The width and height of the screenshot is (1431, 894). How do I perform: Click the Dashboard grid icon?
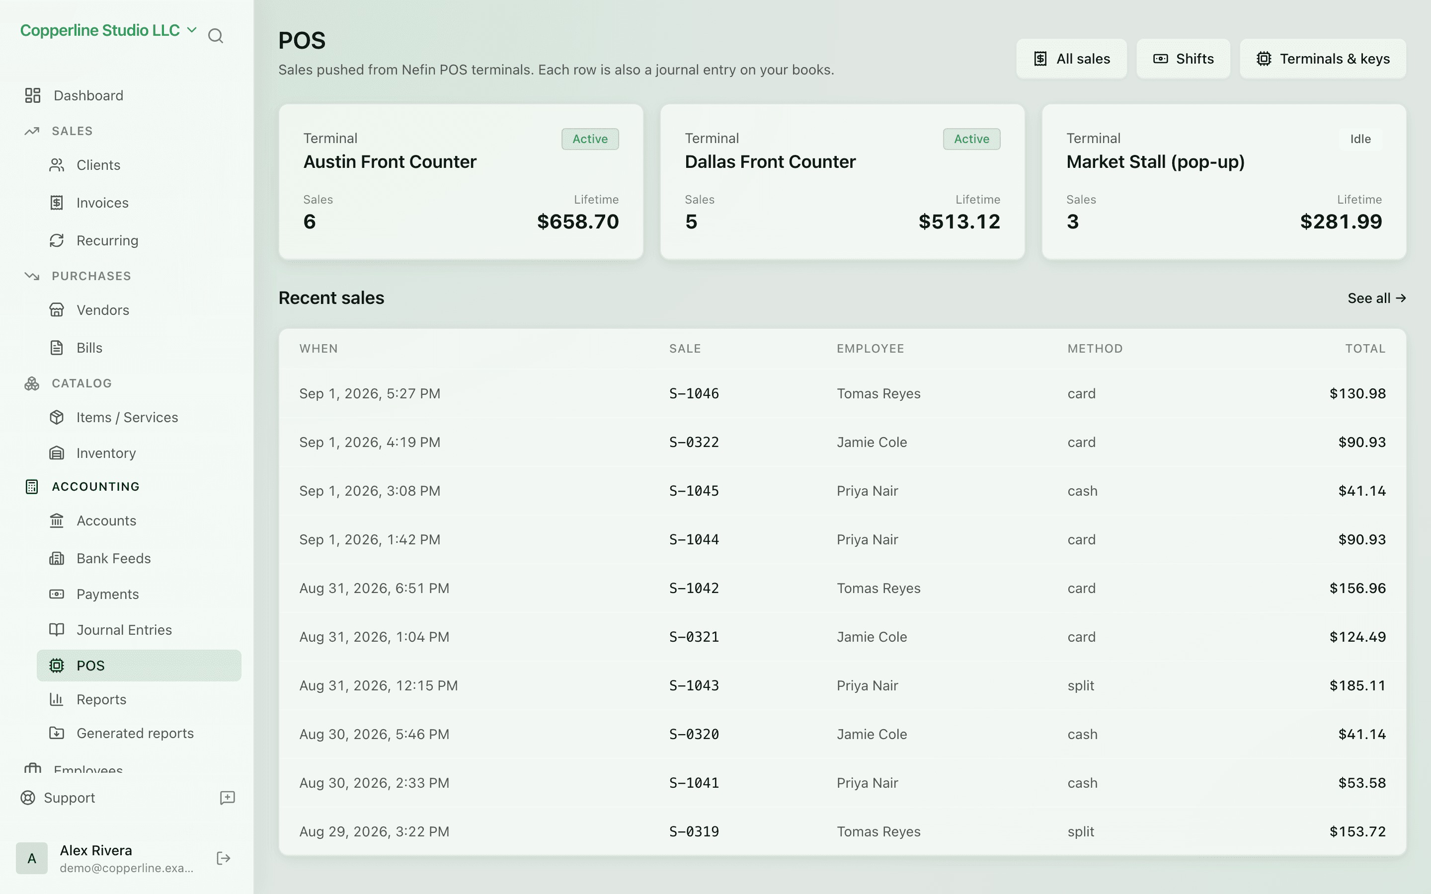(32, 95)
